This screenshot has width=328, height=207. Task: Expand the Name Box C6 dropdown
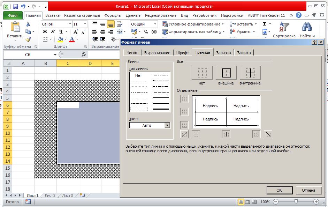[x=55, y=55]
